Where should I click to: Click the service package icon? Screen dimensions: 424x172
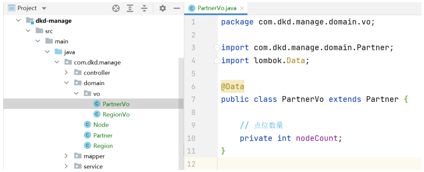point(78,166)
